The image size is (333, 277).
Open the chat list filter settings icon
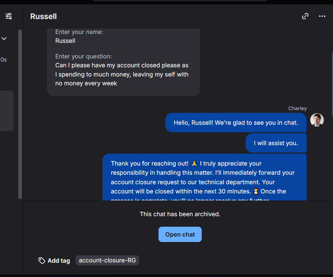(9, 16)
